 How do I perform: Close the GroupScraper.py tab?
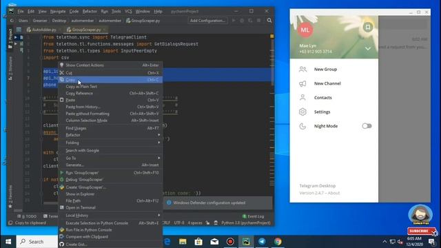[104, 30]
